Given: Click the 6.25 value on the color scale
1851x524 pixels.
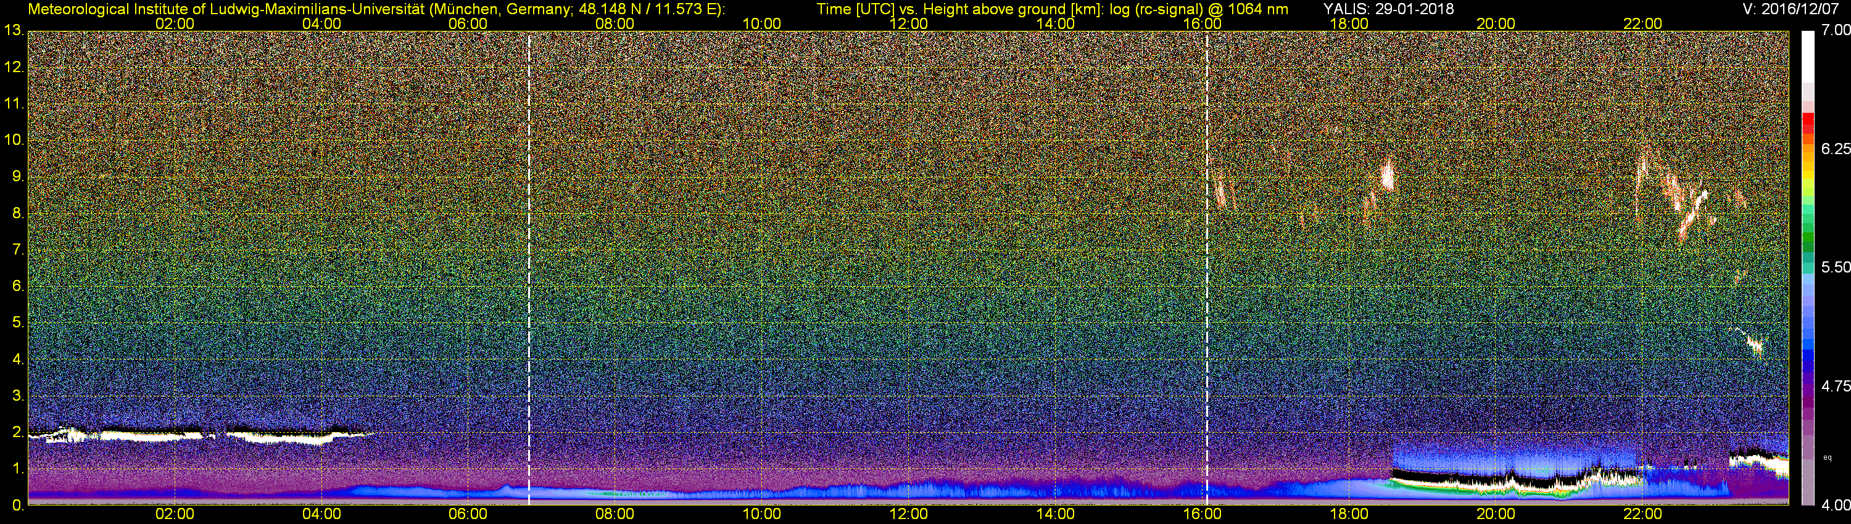Looking at the screenshot, I should 1836,149.
